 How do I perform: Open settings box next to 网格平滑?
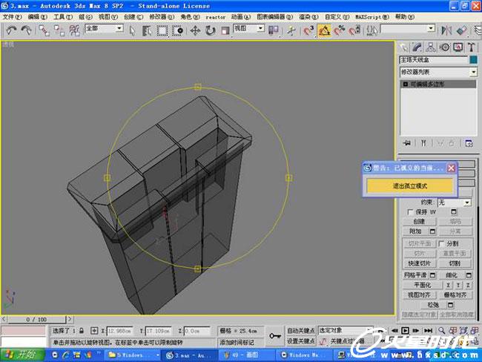pos(432,275)
